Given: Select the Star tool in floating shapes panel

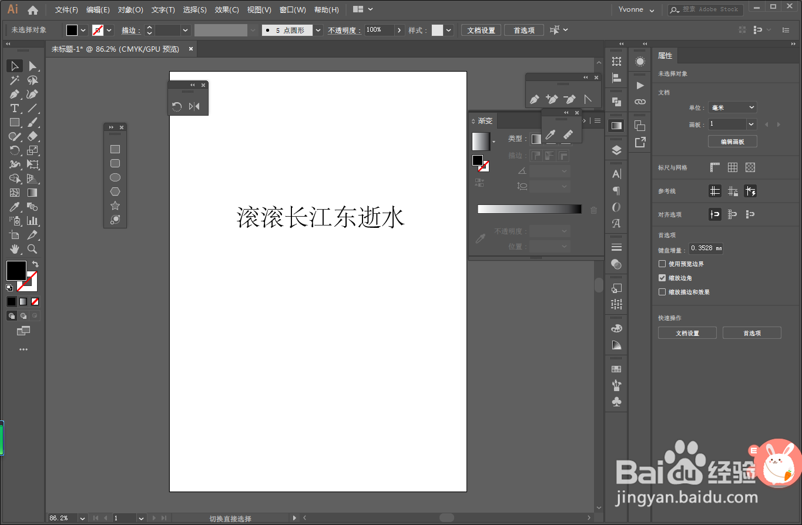Looking at the screenshot, I should [x=115, y=205].
